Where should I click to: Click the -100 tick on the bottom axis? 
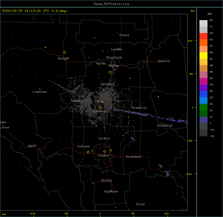point(32,214)
